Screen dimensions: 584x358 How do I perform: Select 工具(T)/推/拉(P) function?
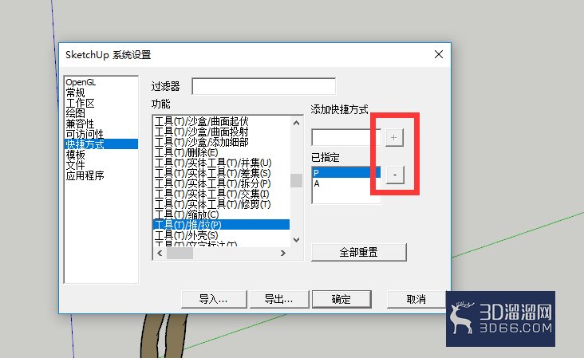click(x=221, y=224)
